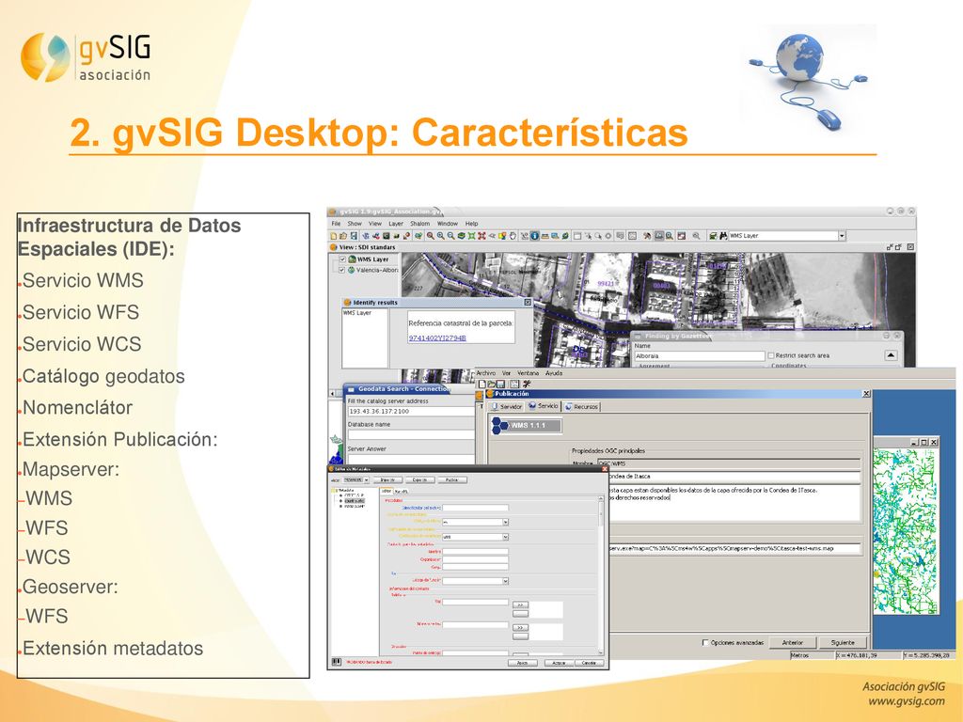Screen dimensions: 963x722
Task: Switch to the Recursos tab
Action: click(581, 406)
